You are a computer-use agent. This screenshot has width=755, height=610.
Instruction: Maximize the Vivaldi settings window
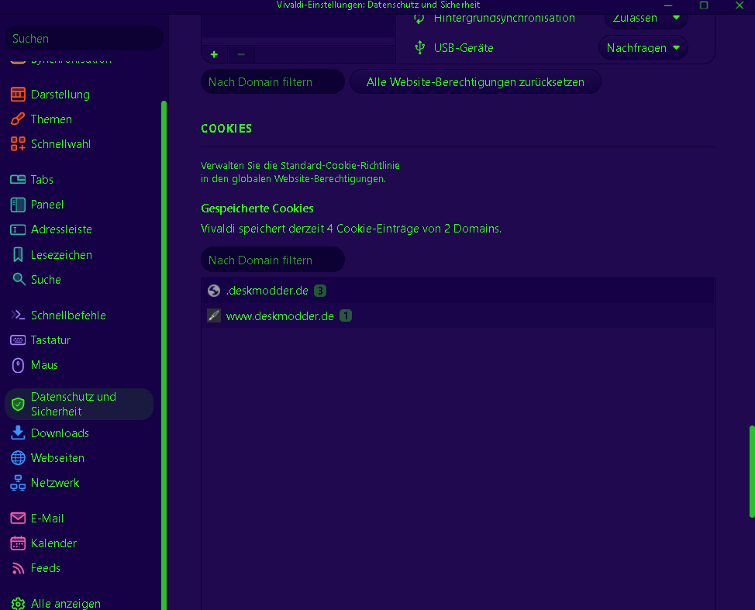pos(704,5)
